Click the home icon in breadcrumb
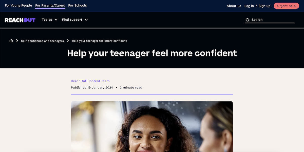Viewport: 304px width, 152px height. (11, 41)
